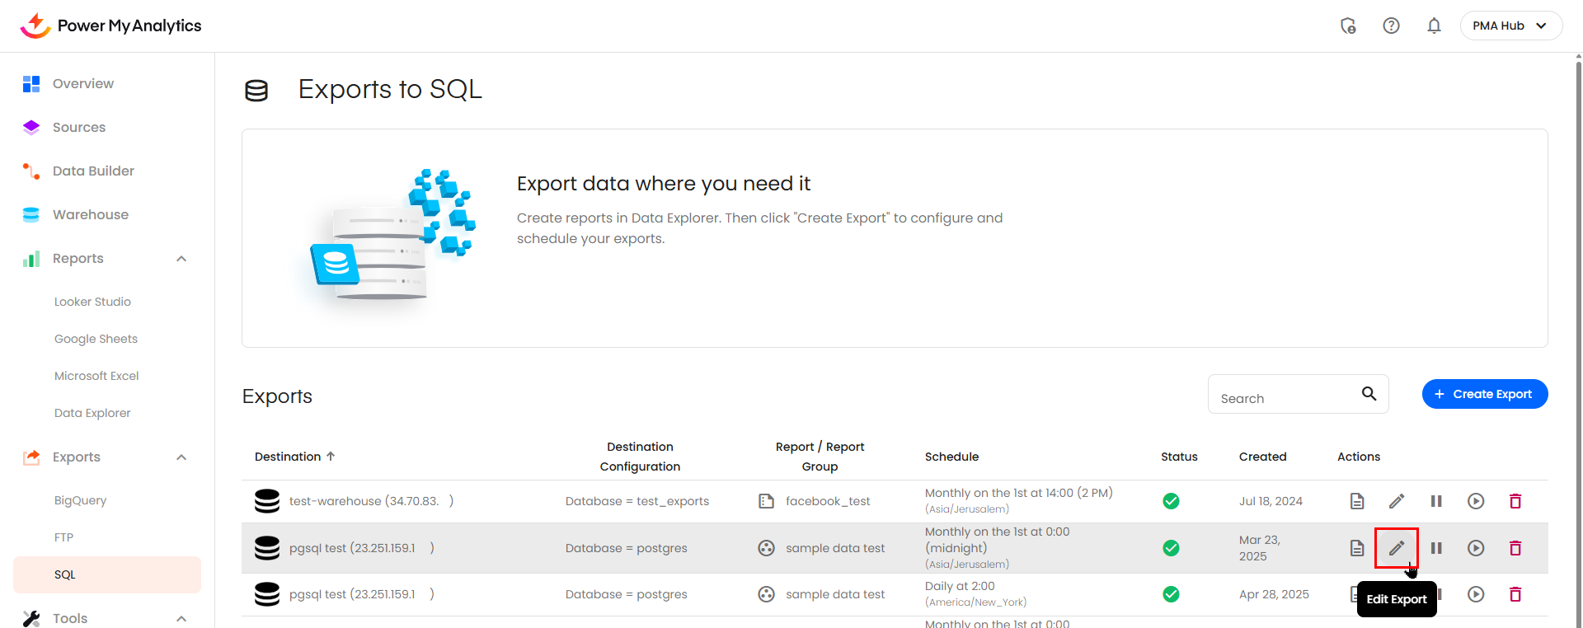Pause the test-warehouse export
Screen dimensions: 1583x628
[1435, 501]
